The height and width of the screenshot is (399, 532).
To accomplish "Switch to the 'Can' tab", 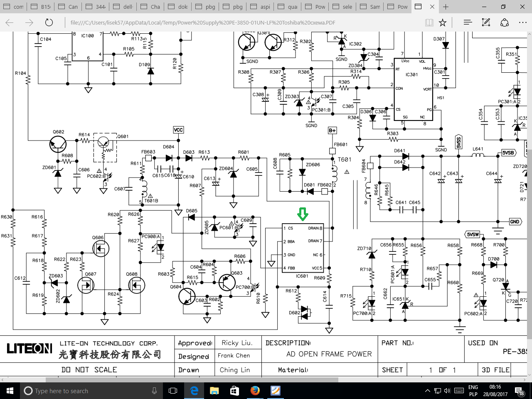I will point(69,7).
